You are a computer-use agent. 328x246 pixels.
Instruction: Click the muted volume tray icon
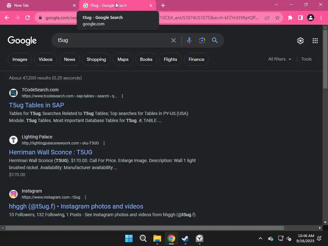(289, 238)
